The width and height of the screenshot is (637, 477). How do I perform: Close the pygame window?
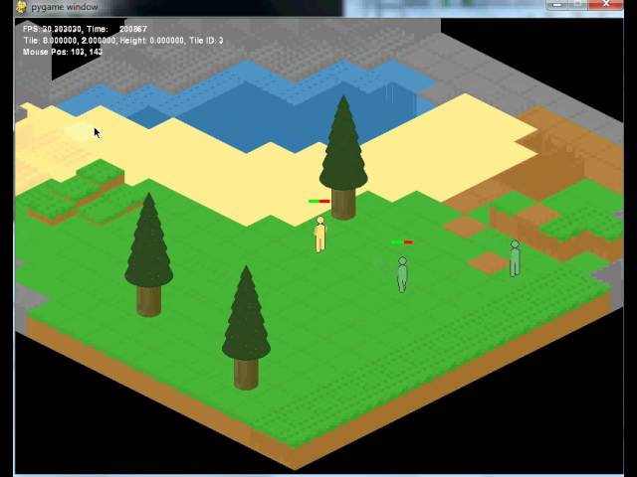(606, 4)
